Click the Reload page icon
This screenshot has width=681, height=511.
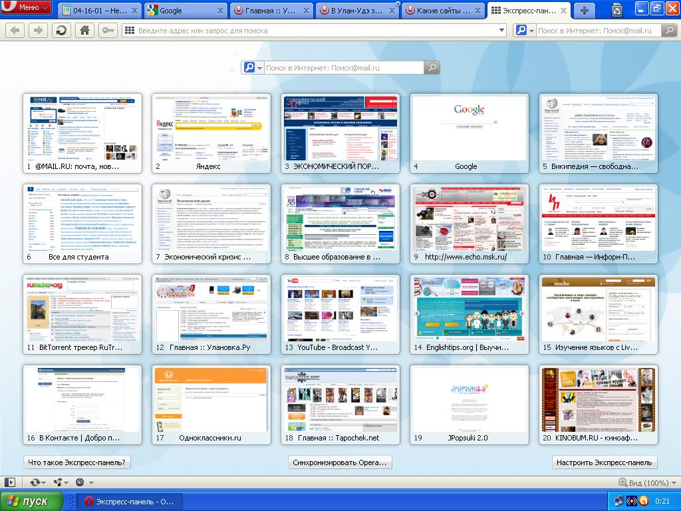click(61, 31)
